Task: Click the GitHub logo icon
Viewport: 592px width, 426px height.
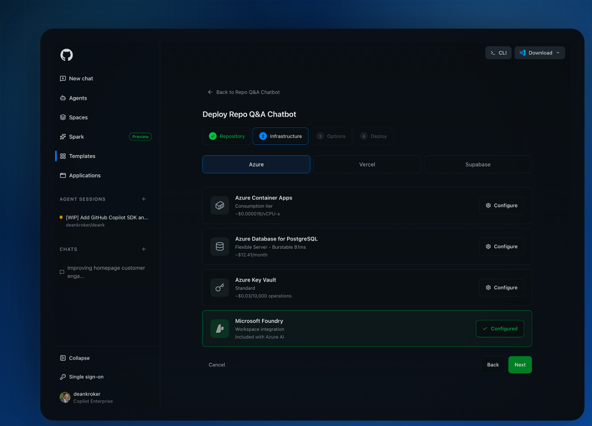Action: point(67,55)
